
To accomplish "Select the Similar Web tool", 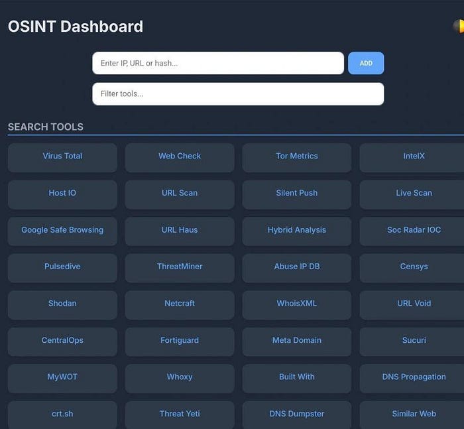I will click(412, 415).
